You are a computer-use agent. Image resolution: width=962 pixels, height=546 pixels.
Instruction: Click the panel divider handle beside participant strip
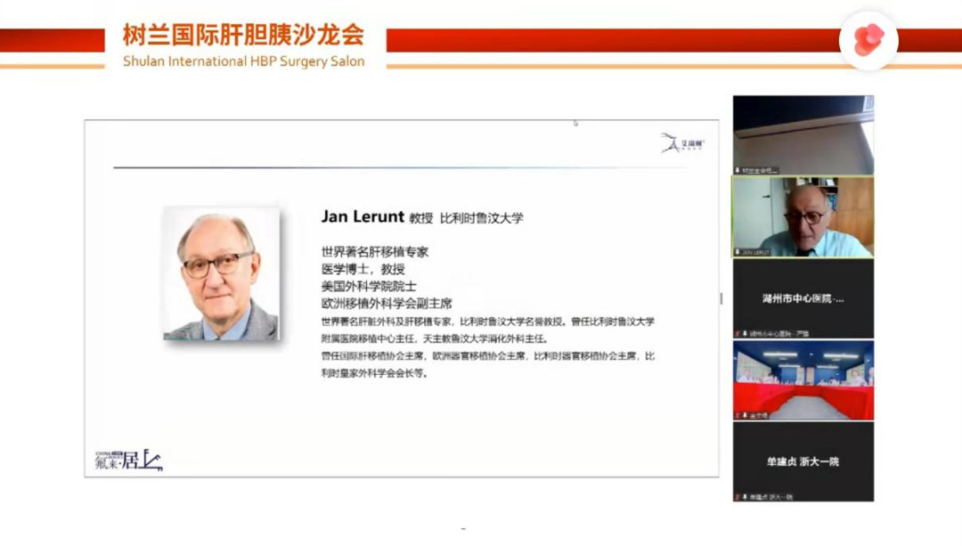[721, 298]
